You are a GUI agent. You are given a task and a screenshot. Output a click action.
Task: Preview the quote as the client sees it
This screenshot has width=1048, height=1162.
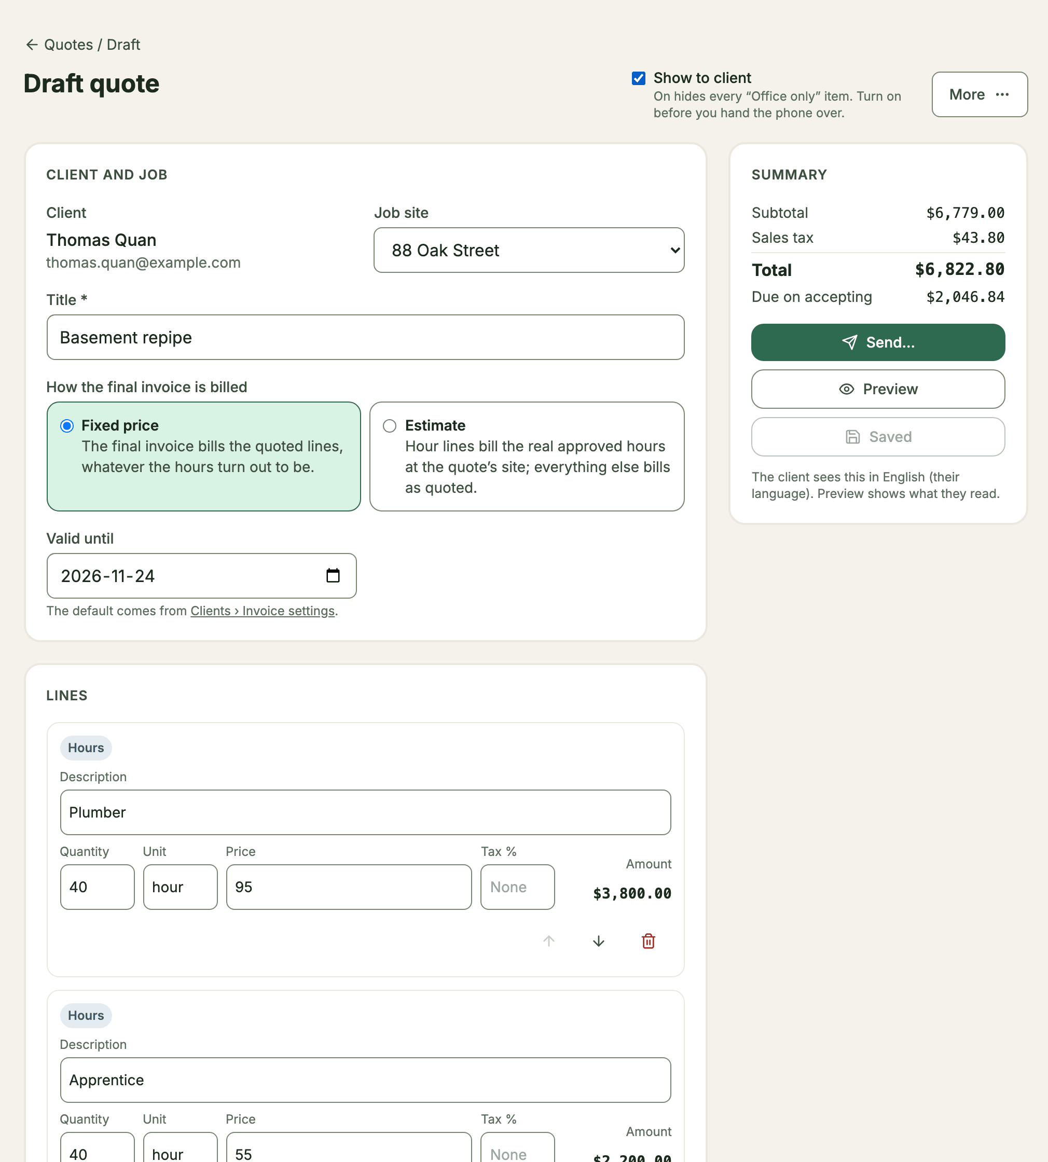(877, 389)
